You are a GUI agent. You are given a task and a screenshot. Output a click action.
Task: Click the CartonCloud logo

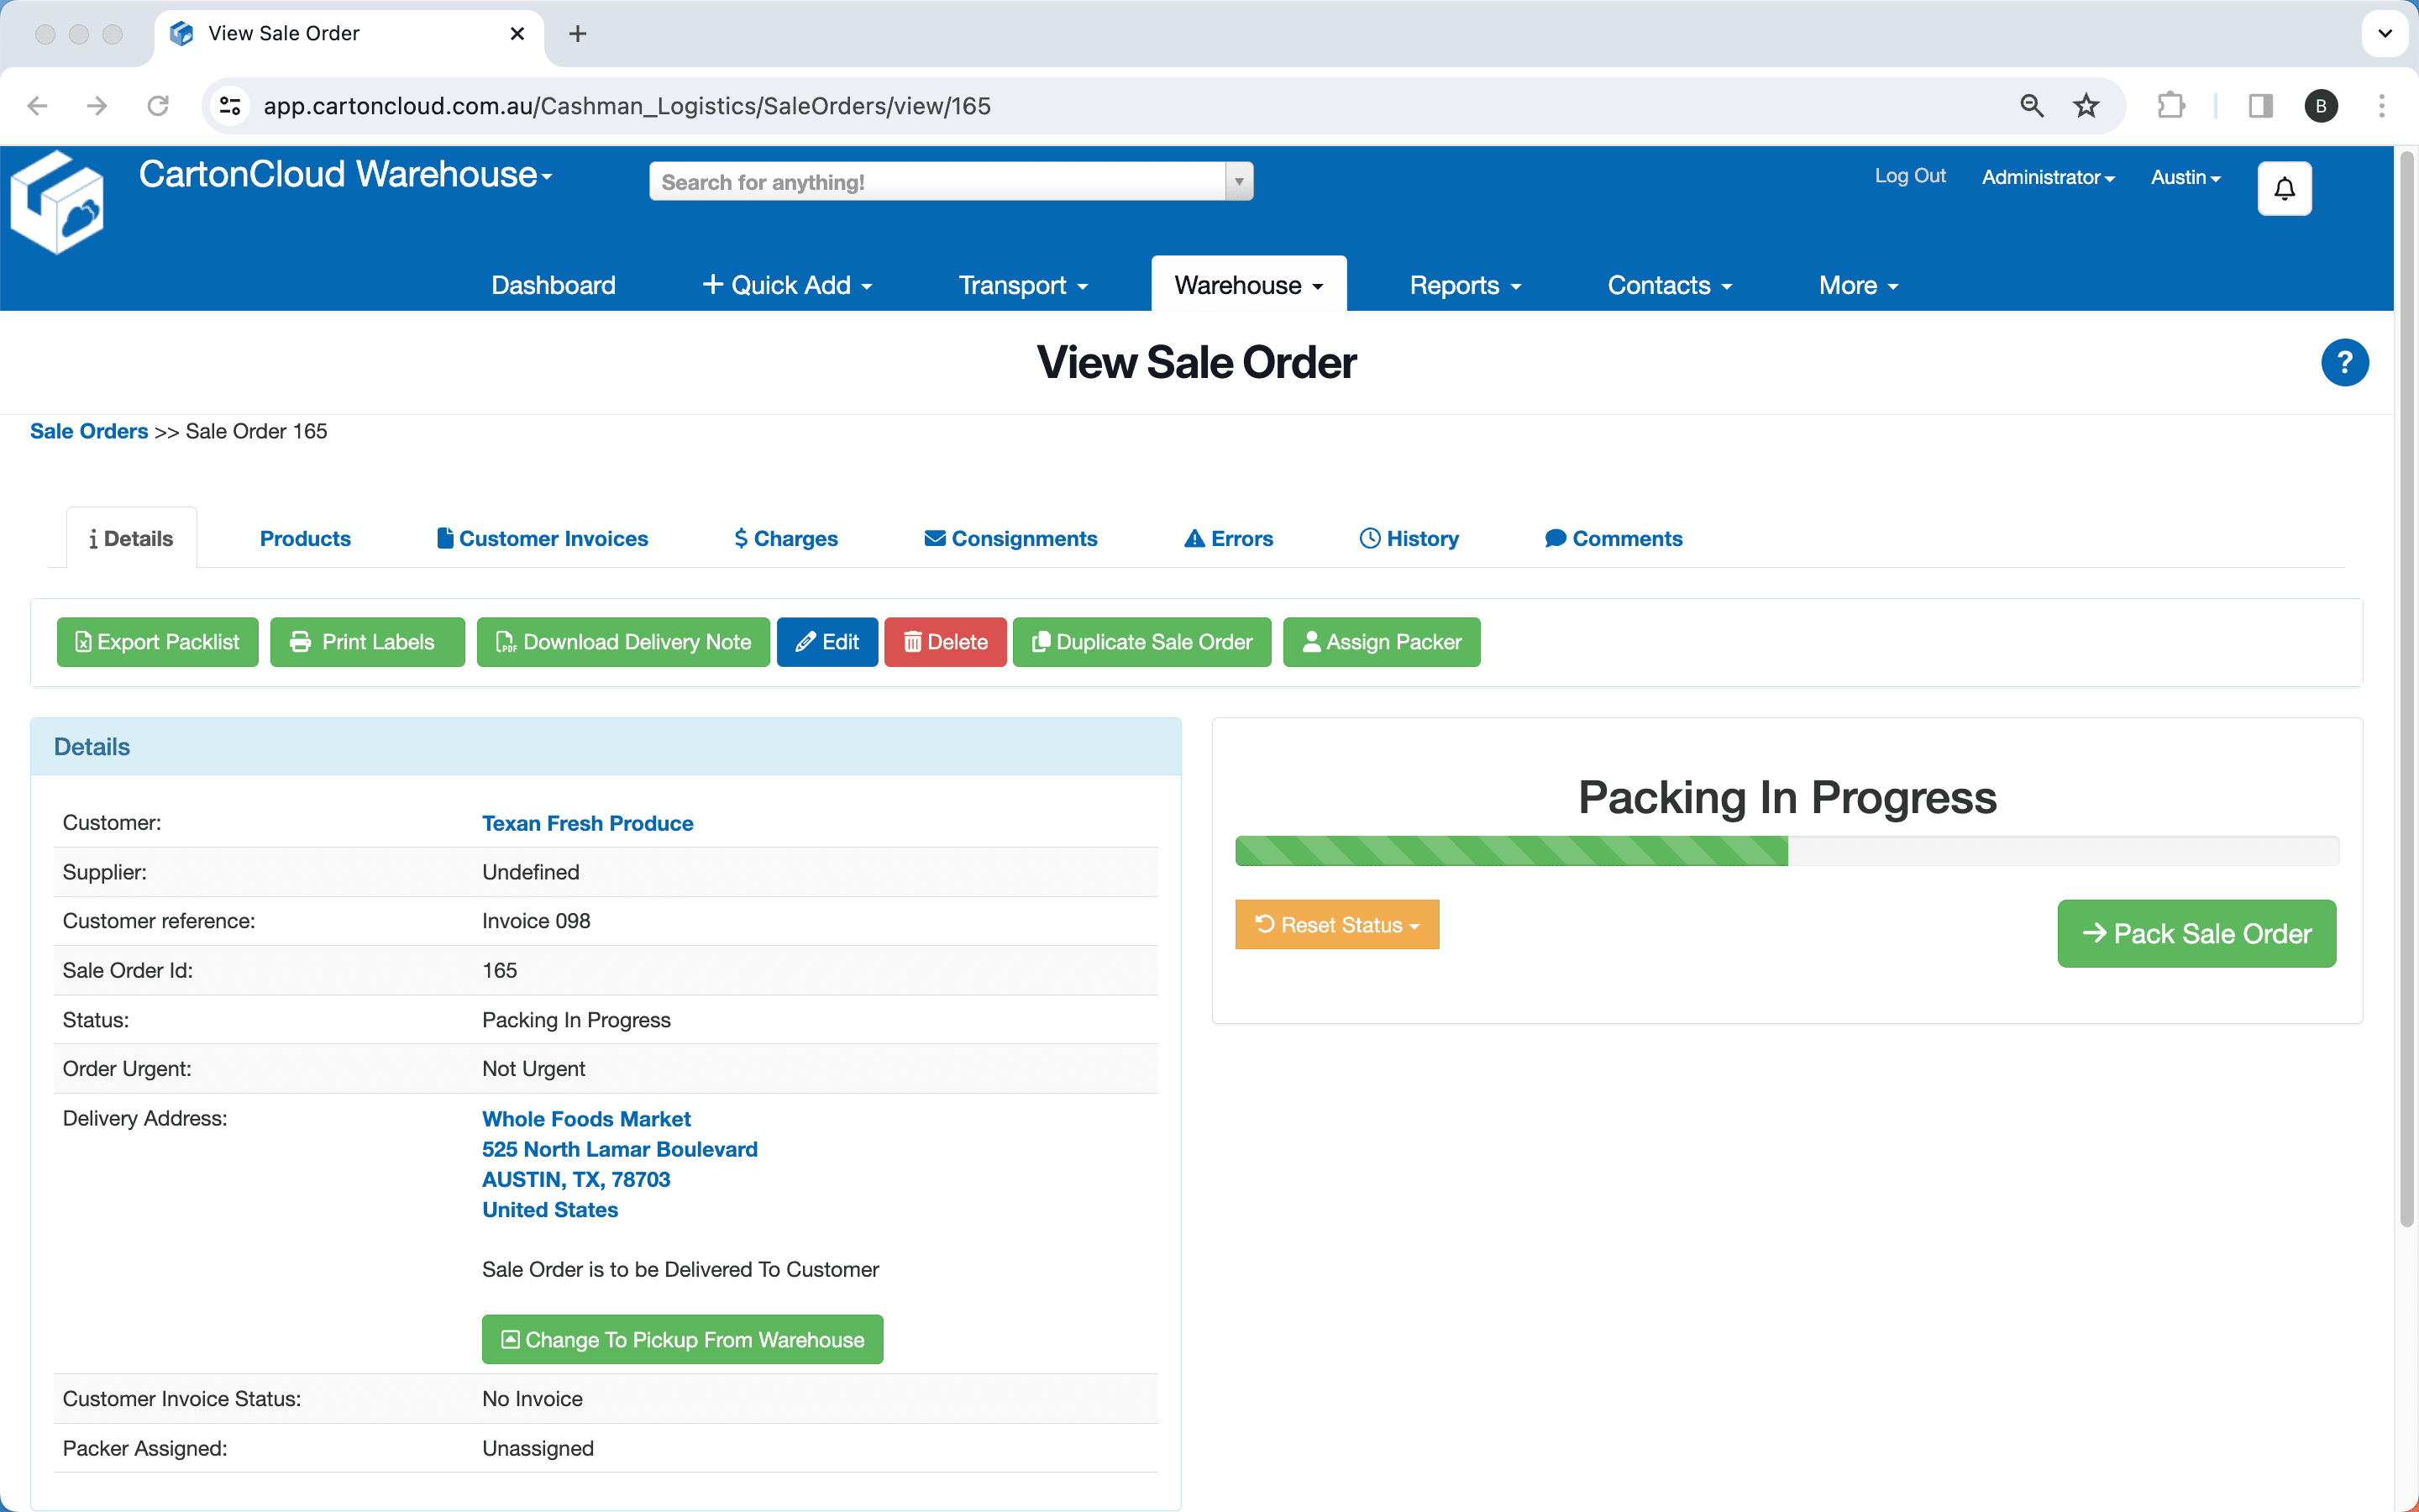click(57, 201)
